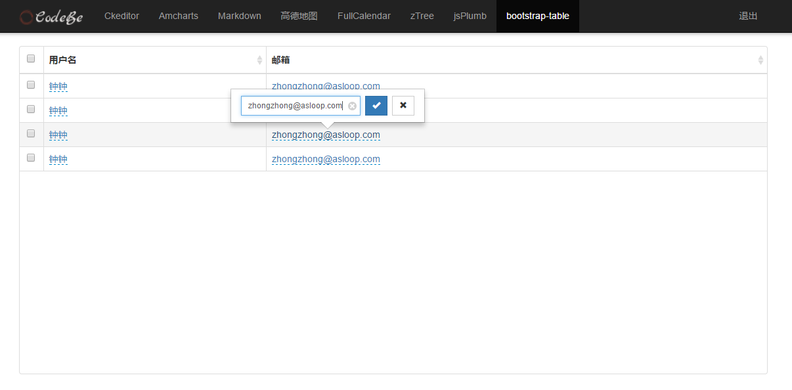792x390 pixels.
Task: Edit the 钟钟 username in second row
Action: [x=58, y=110]
